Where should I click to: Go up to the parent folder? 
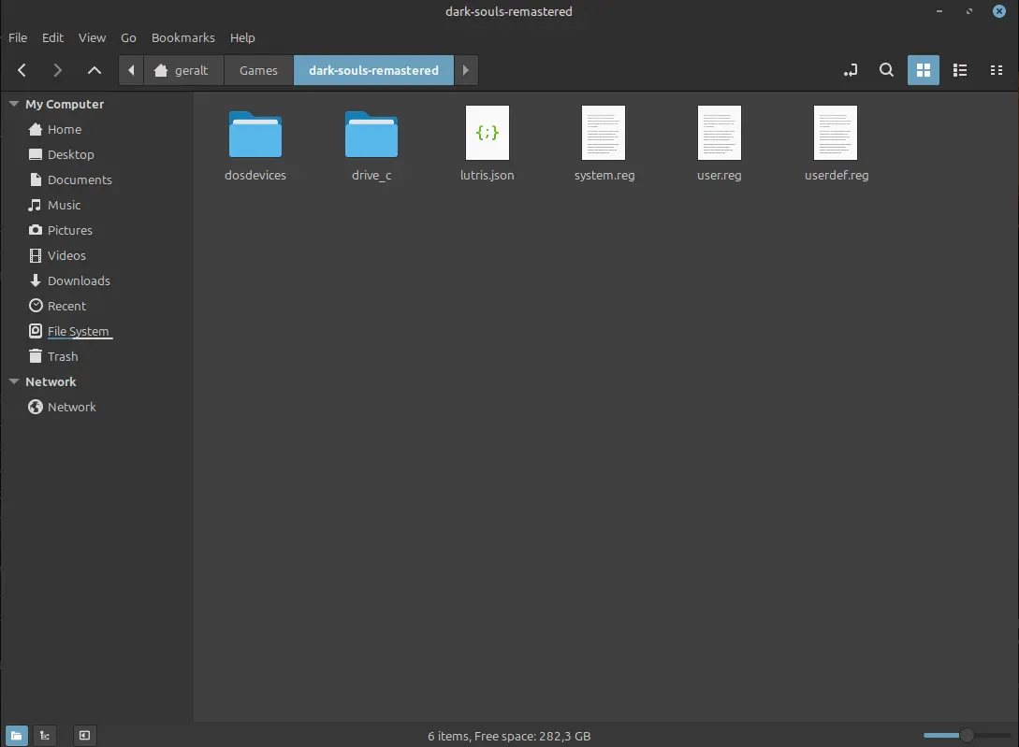(95, 70)
